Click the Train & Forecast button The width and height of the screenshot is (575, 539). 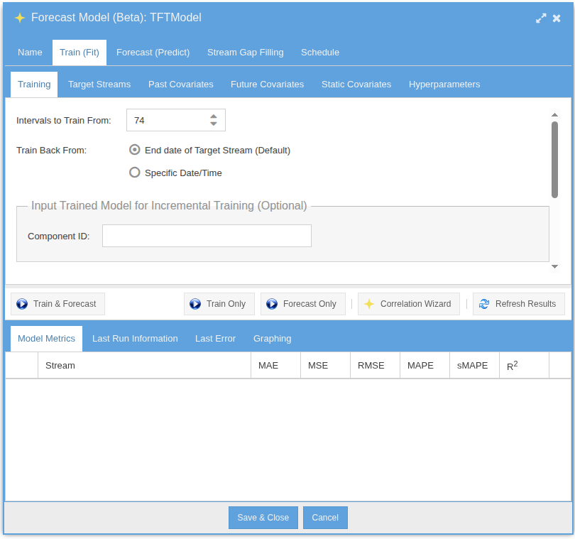[58, 304]
